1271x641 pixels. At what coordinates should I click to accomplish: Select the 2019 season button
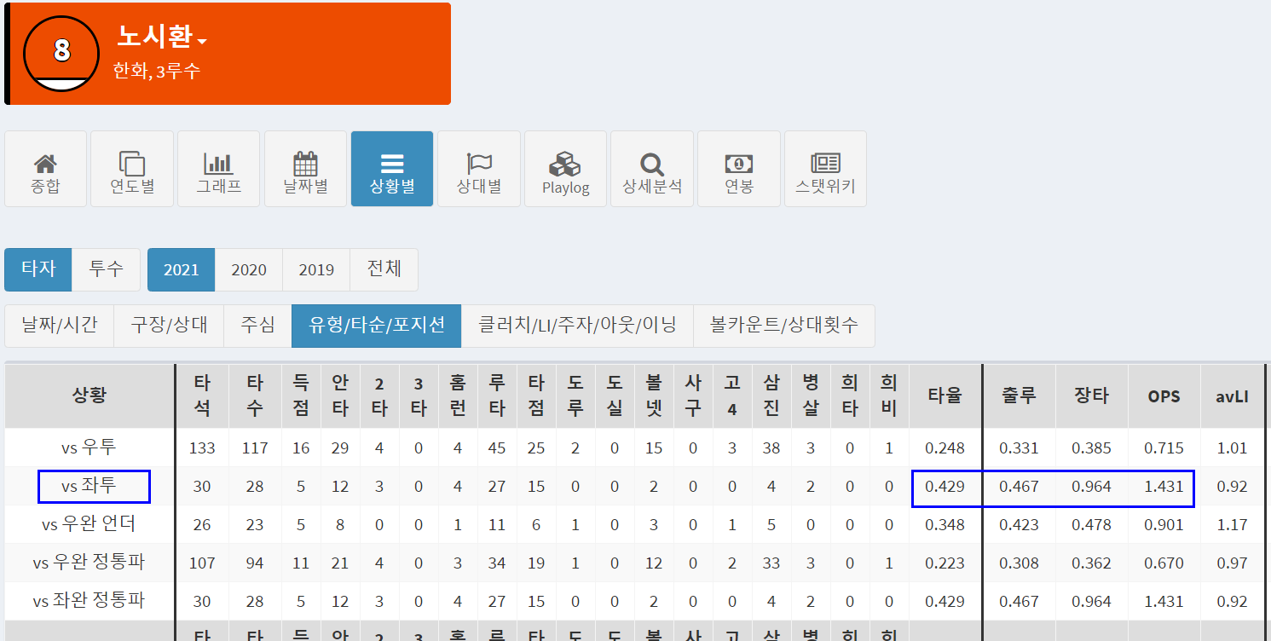pos(316,269)
